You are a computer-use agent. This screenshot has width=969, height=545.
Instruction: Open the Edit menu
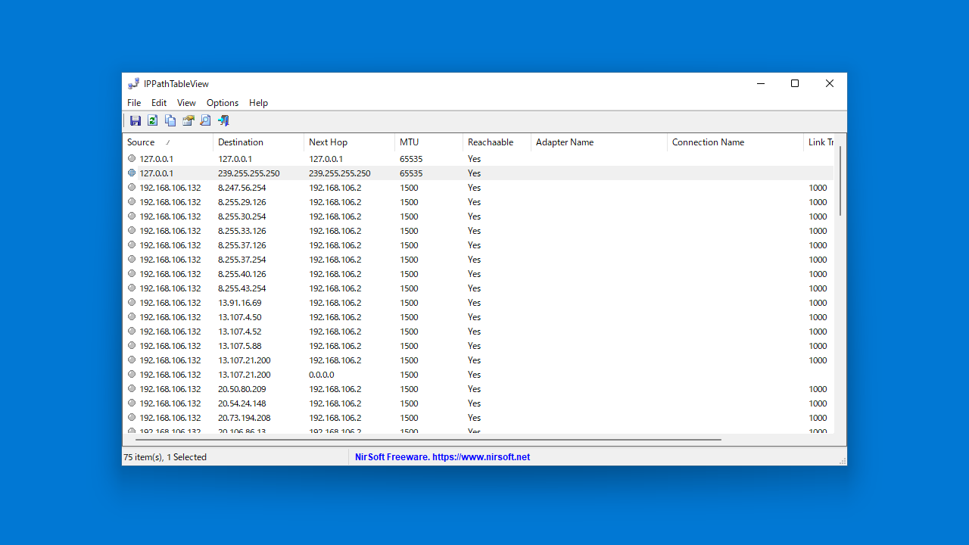[x=159, y=103]
